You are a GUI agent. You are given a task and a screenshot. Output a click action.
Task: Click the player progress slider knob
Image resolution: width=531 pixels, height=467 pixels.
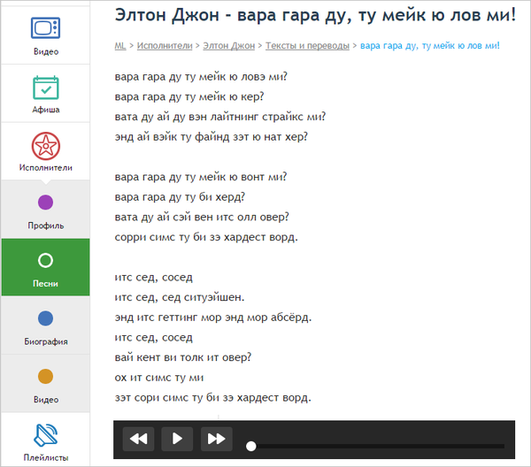coord(251,447)
